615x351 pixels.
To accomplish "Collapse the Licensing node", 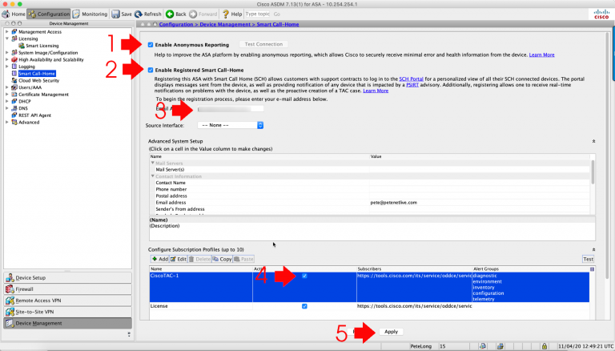I will [6, 38].
